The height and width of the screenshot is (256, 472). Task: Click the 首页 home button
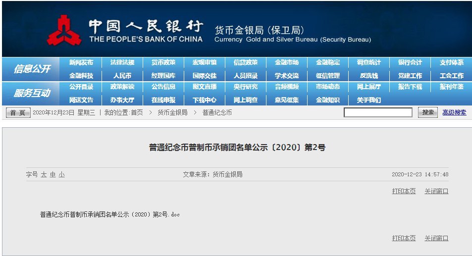(18, 112)
